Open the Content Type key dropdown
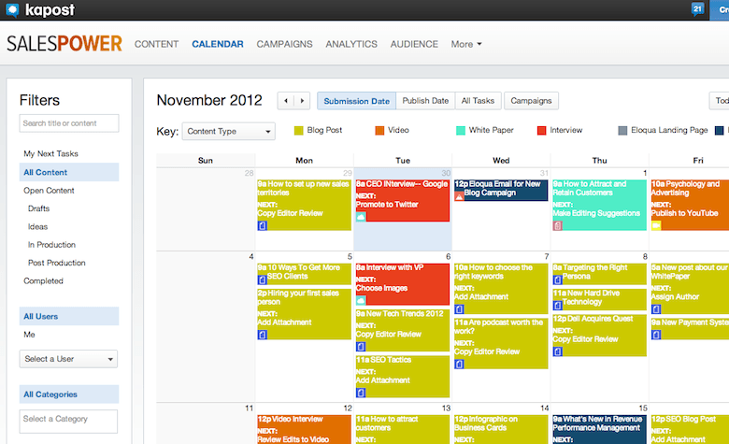Image resolution: width=729 pixels, height=444 pixels. (228, 131)
